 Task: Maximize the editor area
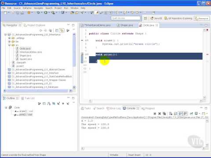(x=206, y=25)
